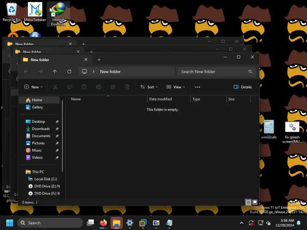Click the PC monitor icon in address bar
The image size is (307, 230).
click(x=84, y=71)
